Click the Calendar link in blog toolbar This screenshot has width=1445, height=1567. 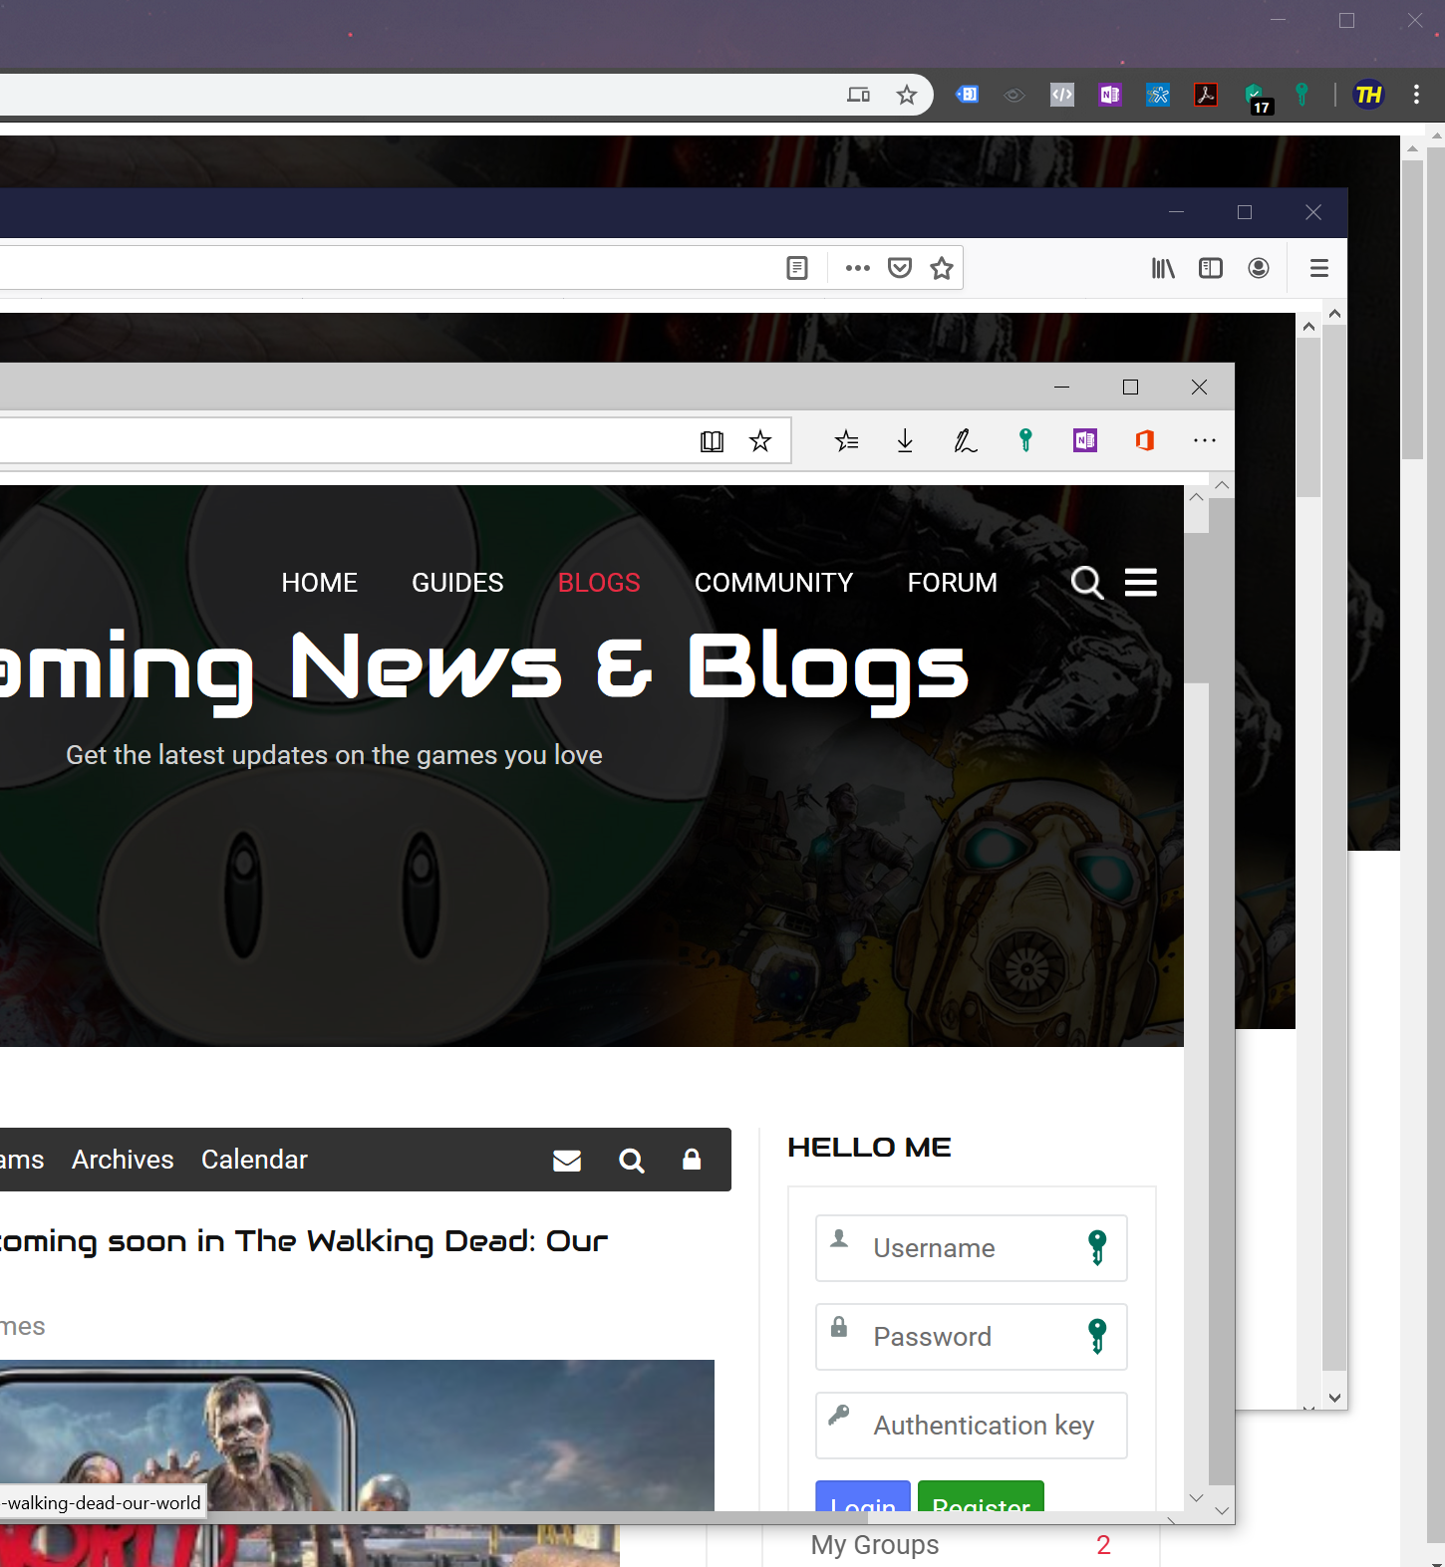[254, 1160]
